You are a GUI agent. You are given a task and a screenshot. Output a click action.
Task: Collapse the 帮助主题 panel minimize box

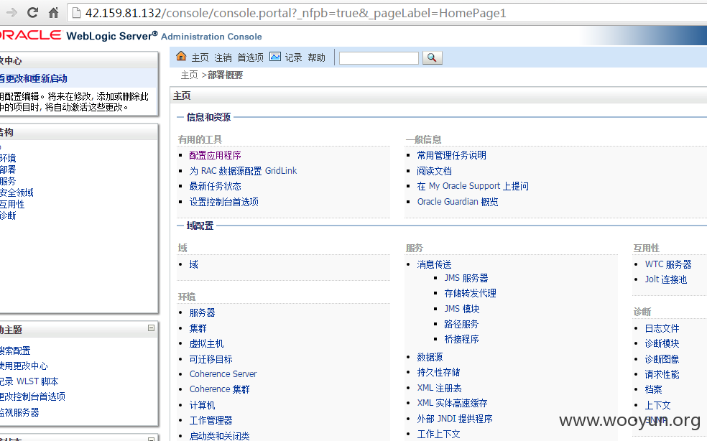[152, 328]
